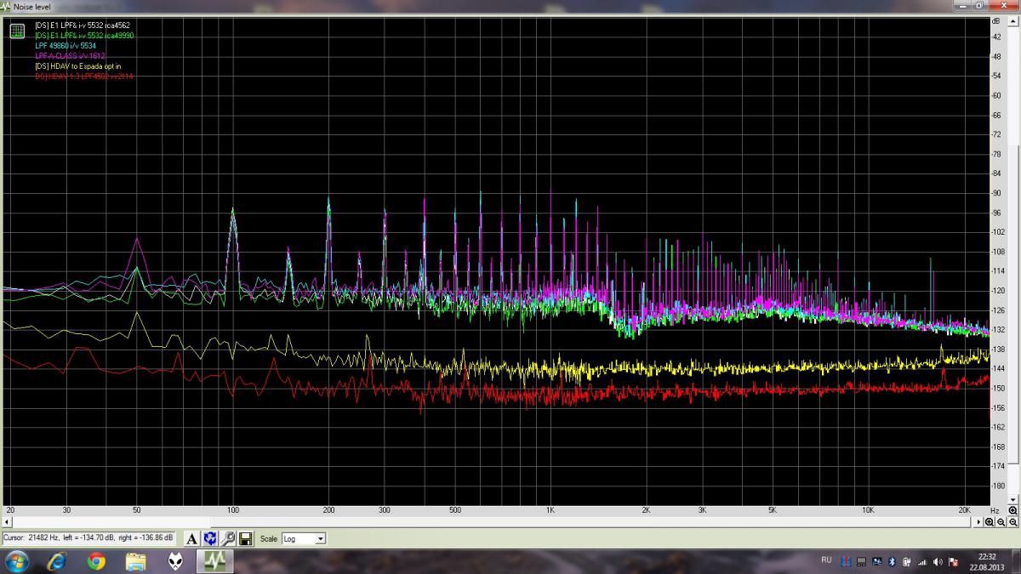Image resolution: width=1021 pixels, height=574 pixels.
Task: Click the RU language indicator in the tray
Action: click(x=826, y=560)
